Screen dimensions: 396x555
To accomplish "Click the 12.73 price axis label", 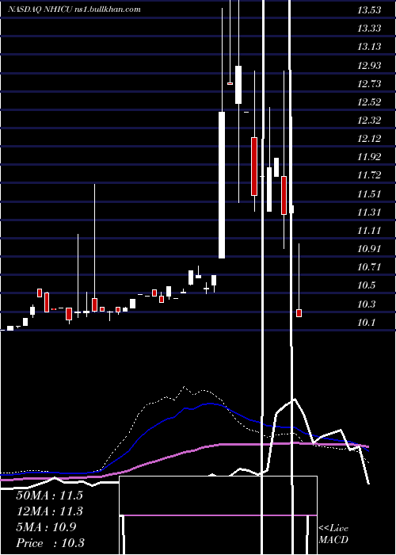I will [369, 84].
